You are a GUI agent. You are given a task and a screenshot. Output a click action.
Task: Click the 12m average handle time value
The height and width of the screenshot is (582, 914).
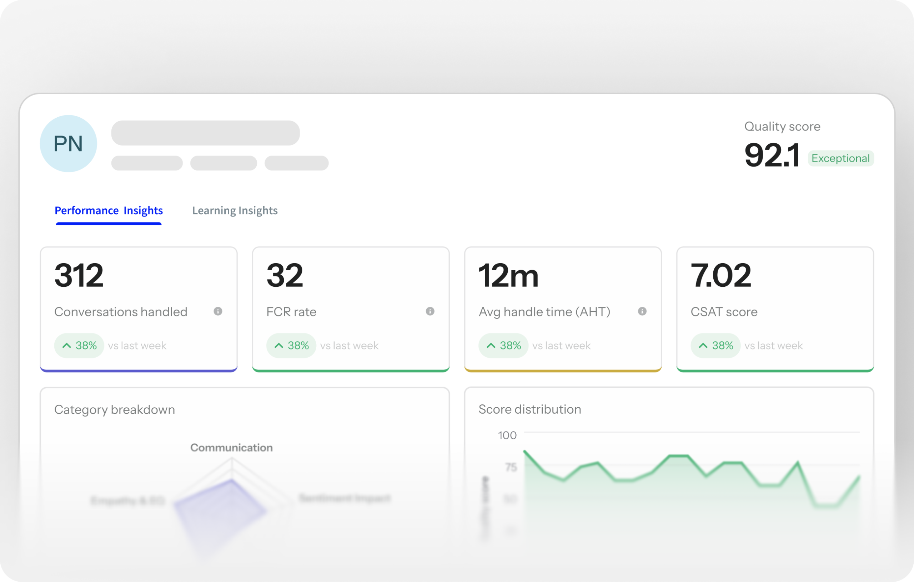tap(508, 276)
